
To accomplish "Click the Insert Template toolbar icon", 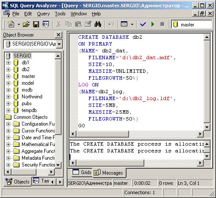I will (x=46, y=24).
